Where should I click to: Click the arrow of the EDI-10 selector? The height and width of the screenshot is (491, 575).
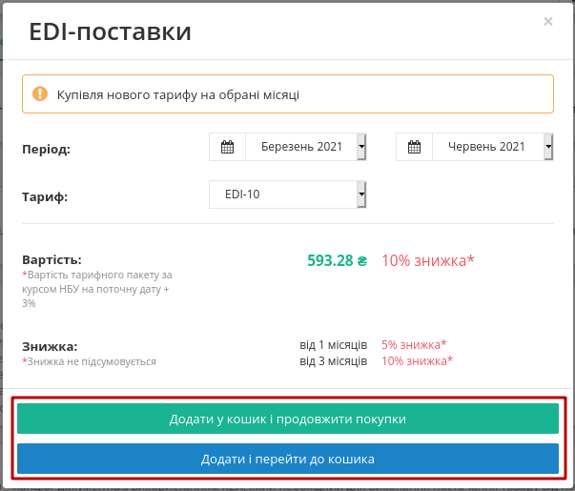pyautogui.click(x=361, y=194)
